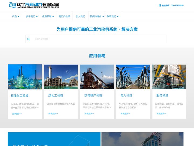This screenshot has height=146, width=194.
Task: Expand the 联系我们 dropdown
Action: click(x=113, y=16)
